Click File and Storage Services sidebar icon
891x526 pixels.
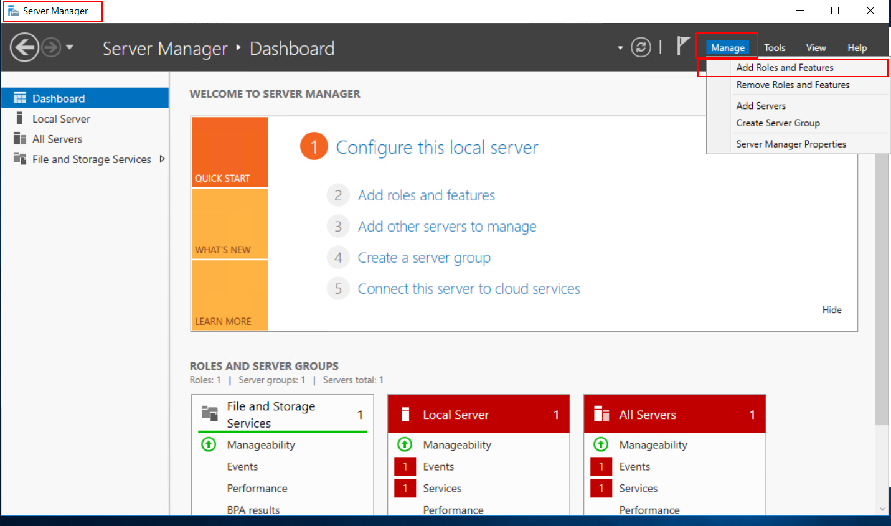click(20, 159)
